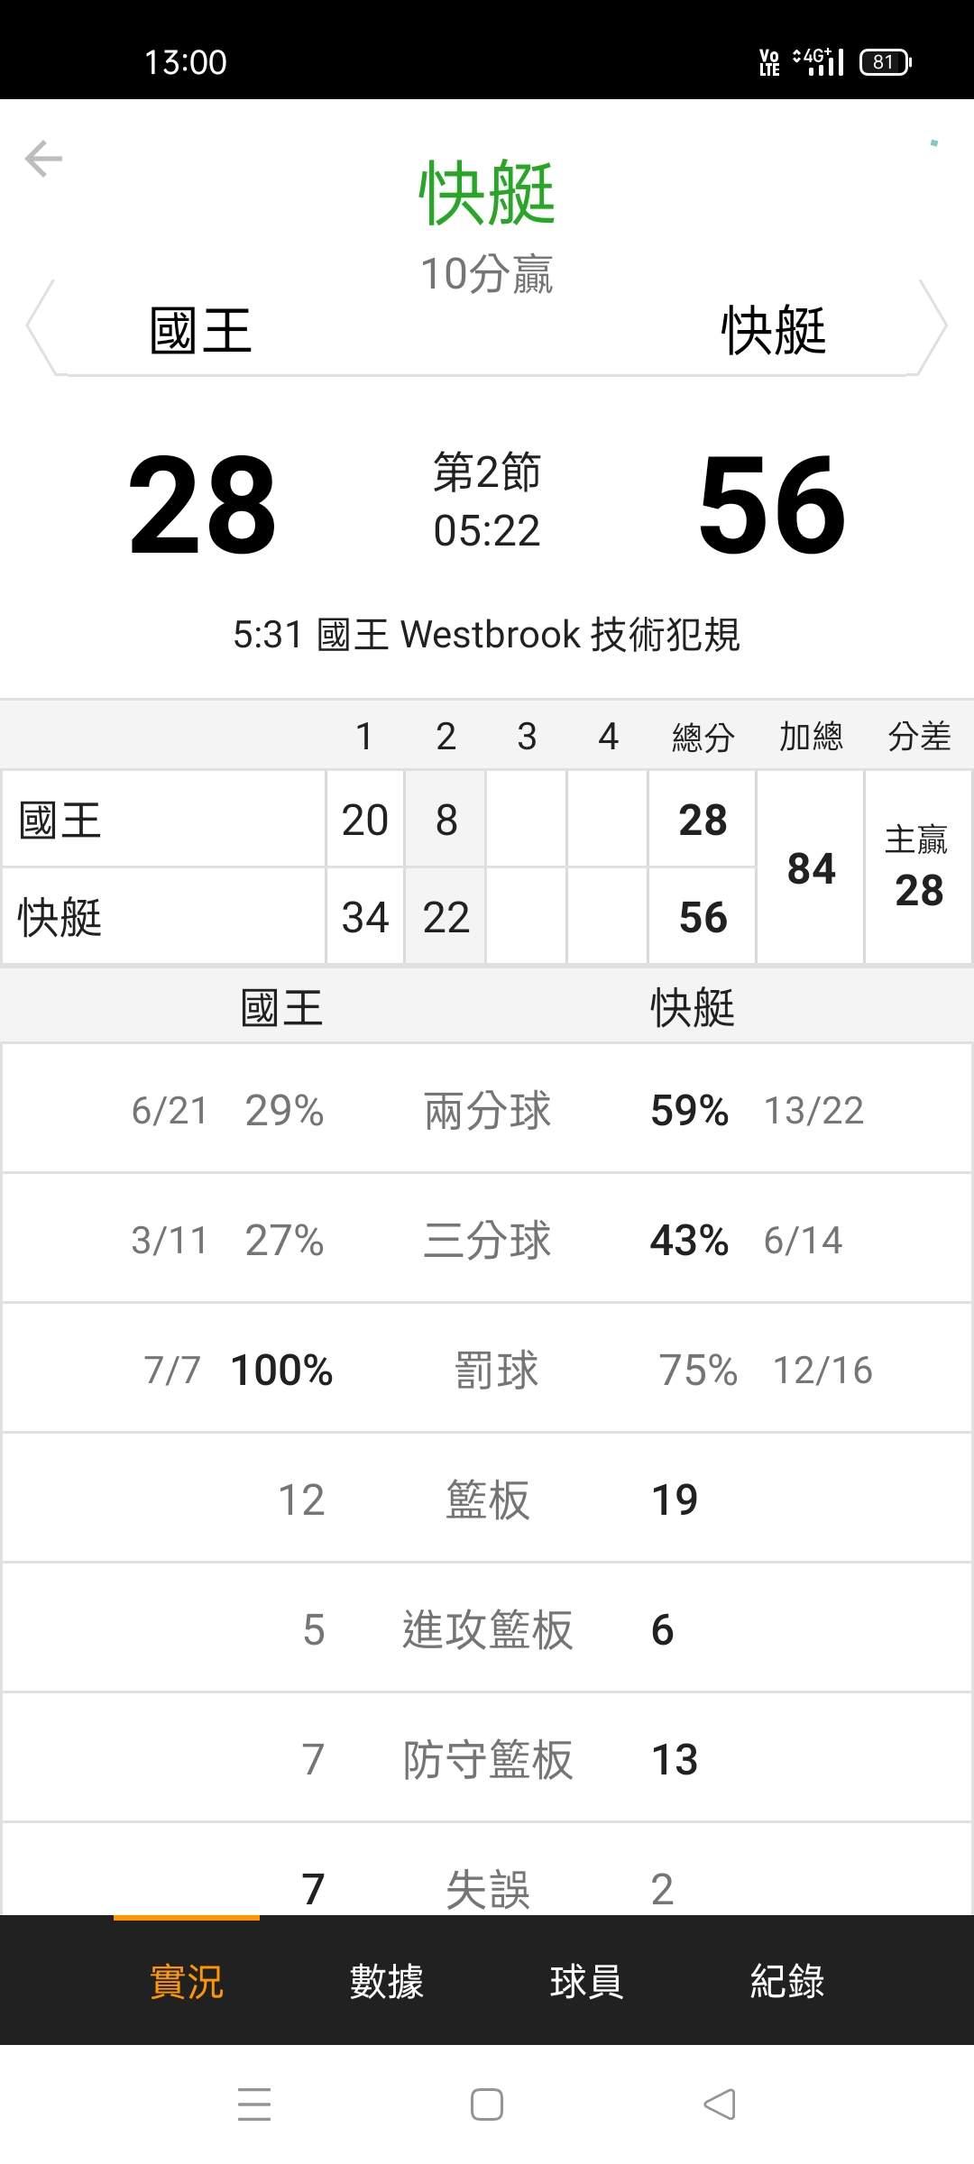Select the 實況 tab
Viewport: 974px width, 2164px height.
click(x=186, y=1981)
